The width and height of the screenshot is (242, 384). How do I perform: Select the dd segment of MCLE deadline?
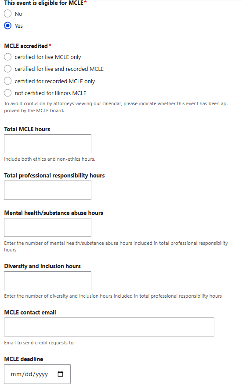pyautogui.click(x=29, y=374)
